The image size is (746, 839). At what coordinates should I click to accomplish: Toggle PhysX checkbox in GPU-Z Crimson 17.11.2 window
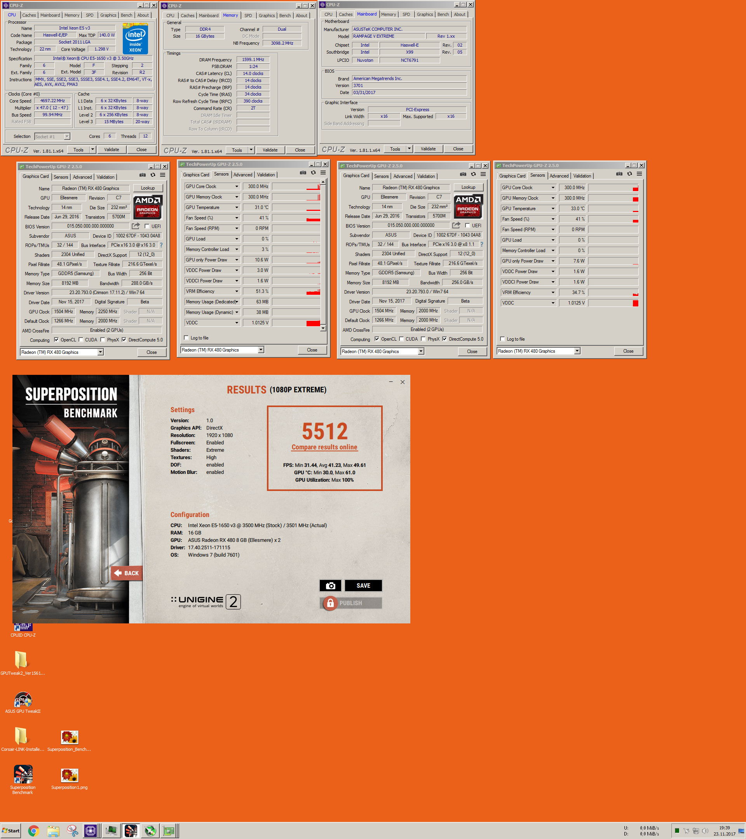pos(103,340)
